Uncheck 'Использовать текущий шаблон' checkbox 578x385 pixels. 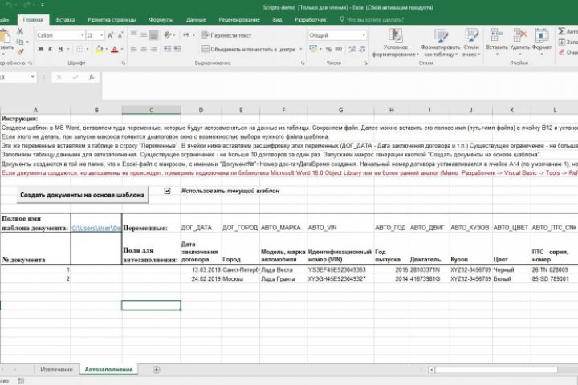(167, 191)
